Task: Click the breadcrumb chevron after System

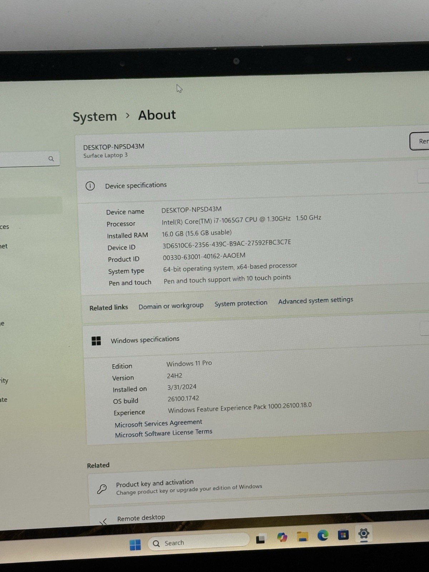Action: (x=128, y=115)
